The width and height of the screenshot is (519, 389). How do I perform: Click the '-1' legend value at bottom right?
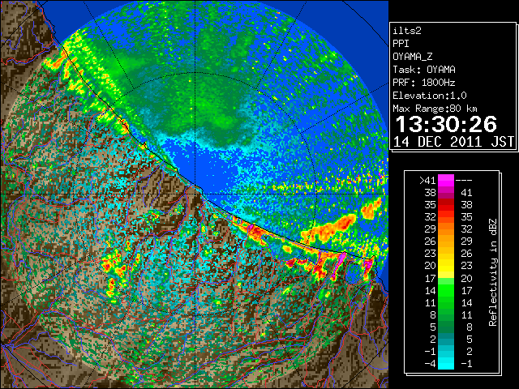(x=466, y=363)
